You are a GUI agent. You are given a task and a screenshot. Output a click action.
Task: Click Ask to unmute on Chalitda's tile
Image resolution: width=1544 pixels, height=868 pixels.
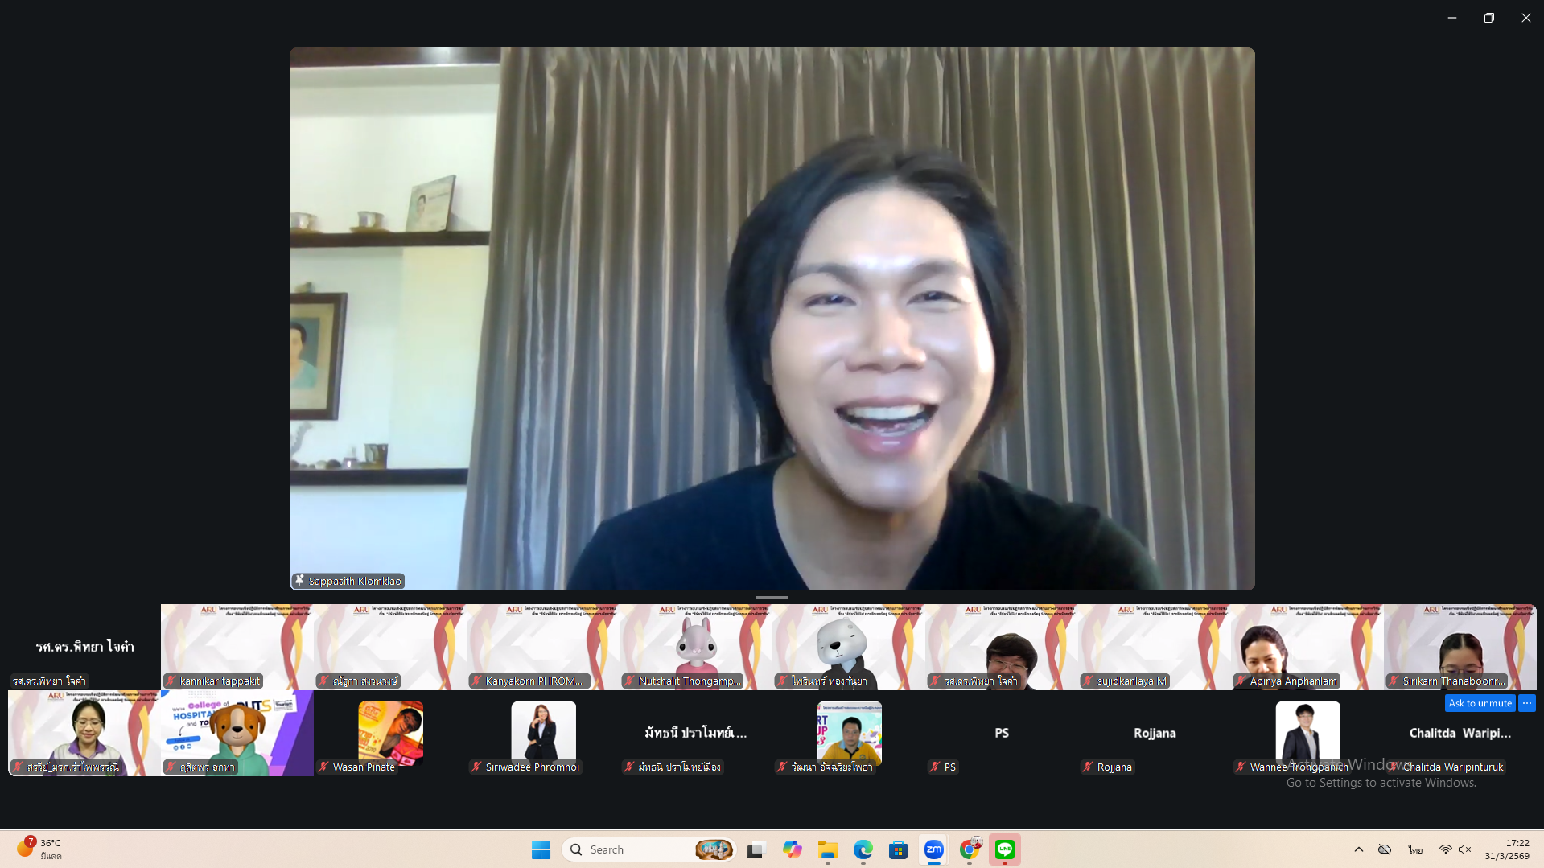(1480, 703)
